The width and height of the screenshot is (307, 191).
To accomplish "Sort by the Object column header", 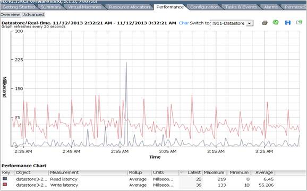I will 31,172.
